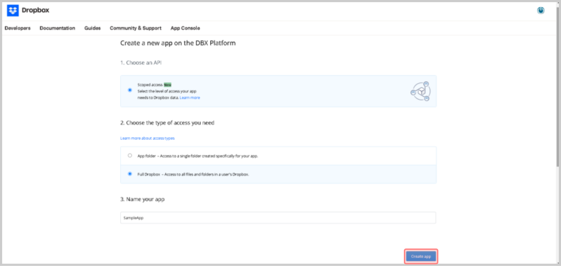Navigate to App Console
This screenshot has height=266, width=561.
185,28
